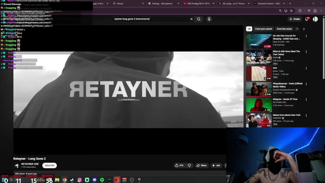Open Chrome media controls icon
This screenshot has width=325, height=183.
click(x=309, y=11)
